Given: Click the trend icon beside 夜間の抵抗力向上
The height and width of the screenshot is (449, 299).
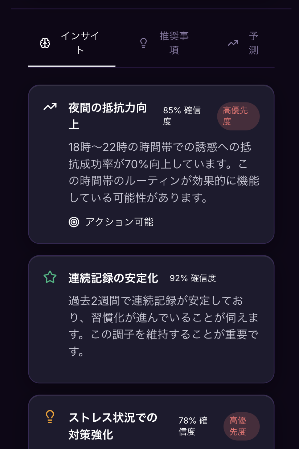Looking at the screenshot, I should click(50, 107).
